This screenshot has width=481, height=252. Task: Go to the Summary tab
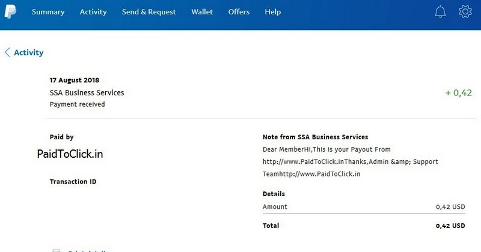48,12
